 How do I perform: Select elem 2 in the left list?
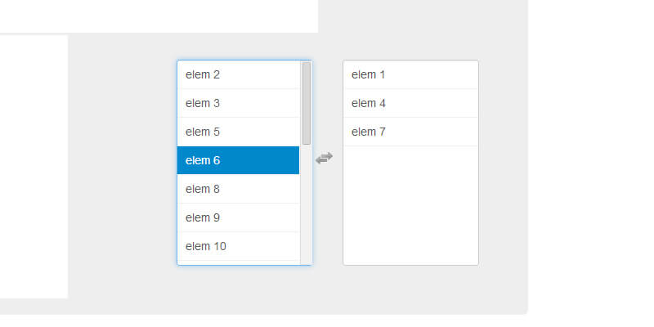(238, 74)
